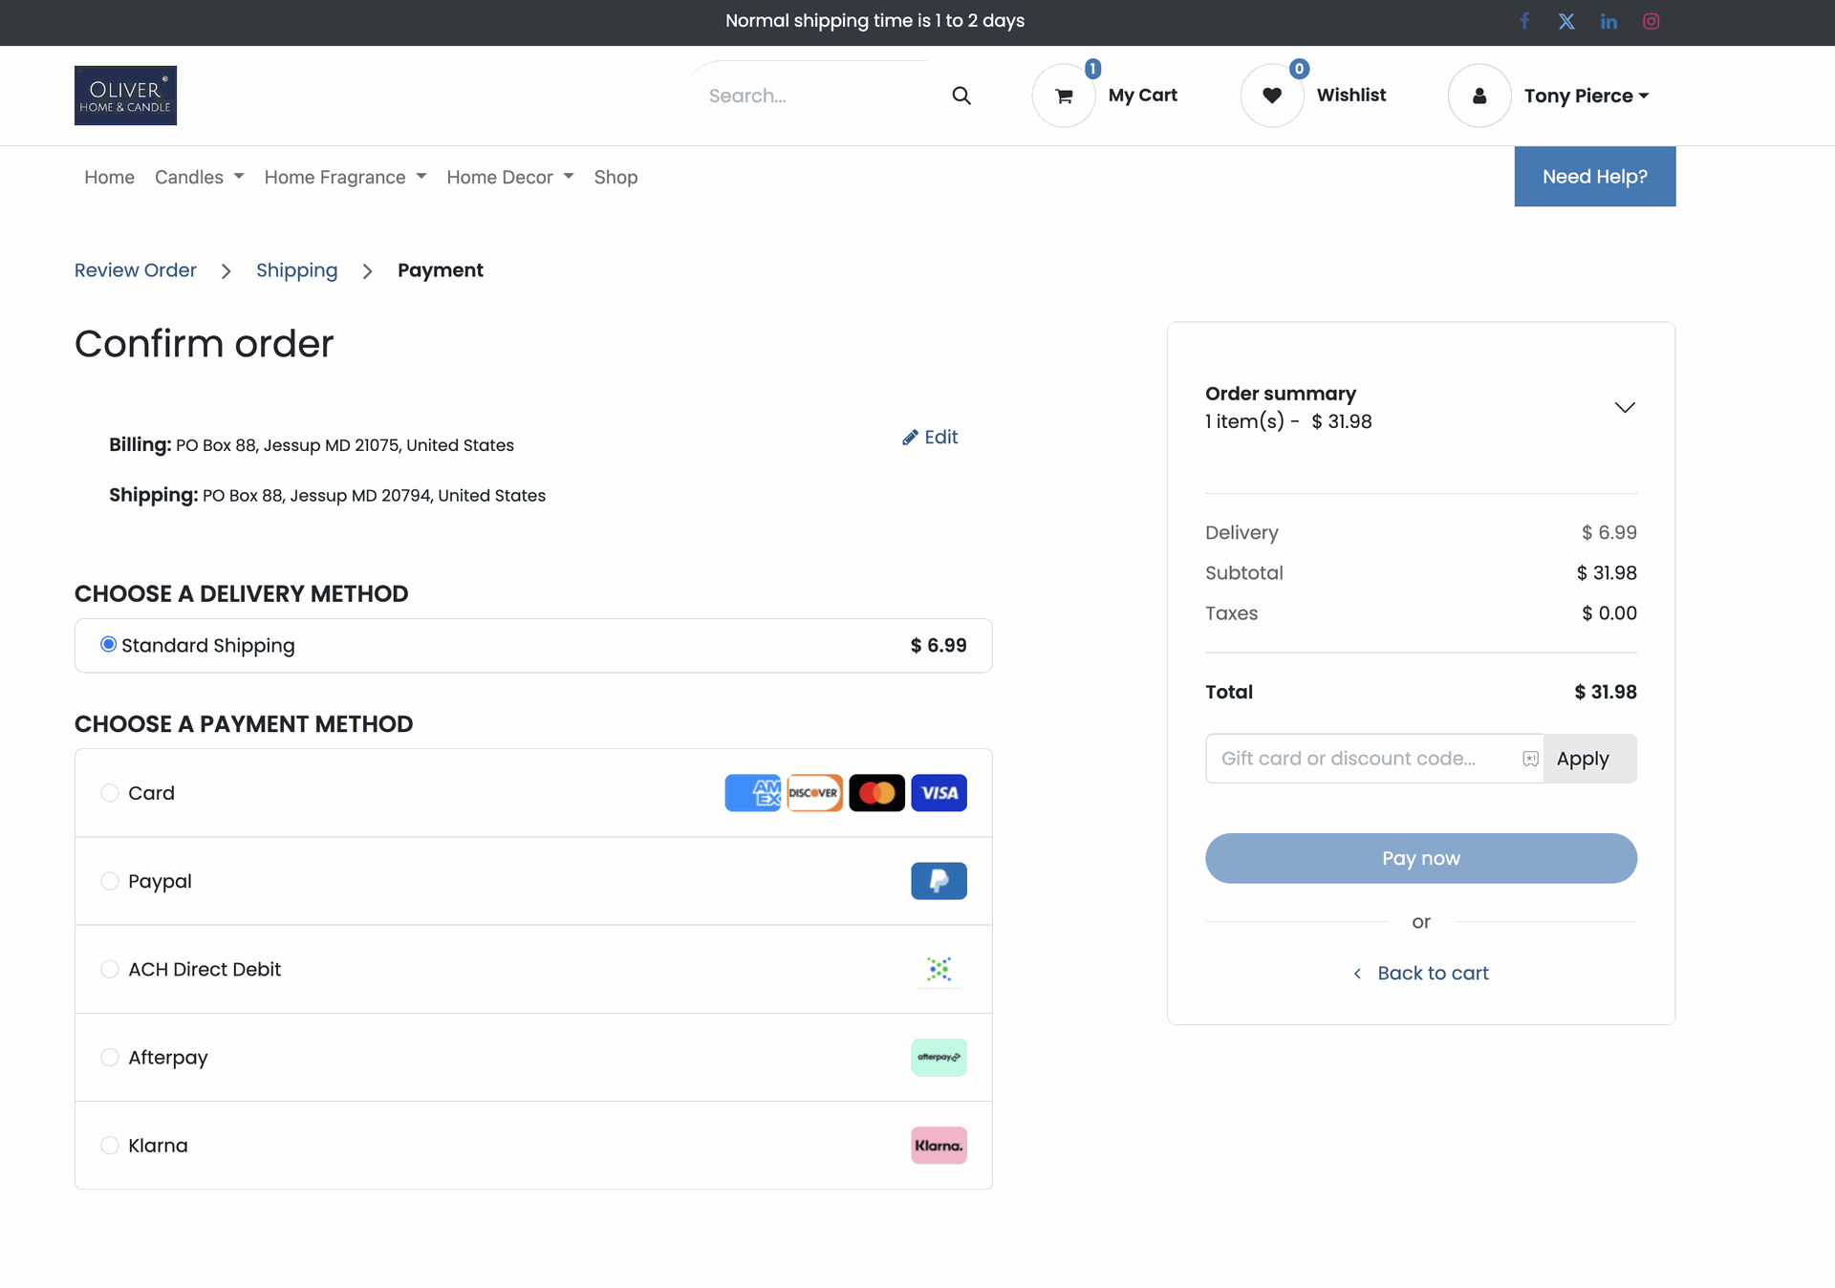Expand the Order summary chevron
The width and height of the screenshot is (1835, 1288).
pyautogui.click(x=1624, y=408)
